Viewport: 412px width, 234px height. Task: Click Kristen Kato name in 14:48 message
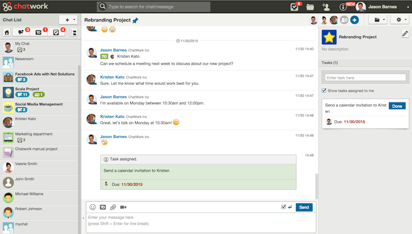click(x=112, y=116)
